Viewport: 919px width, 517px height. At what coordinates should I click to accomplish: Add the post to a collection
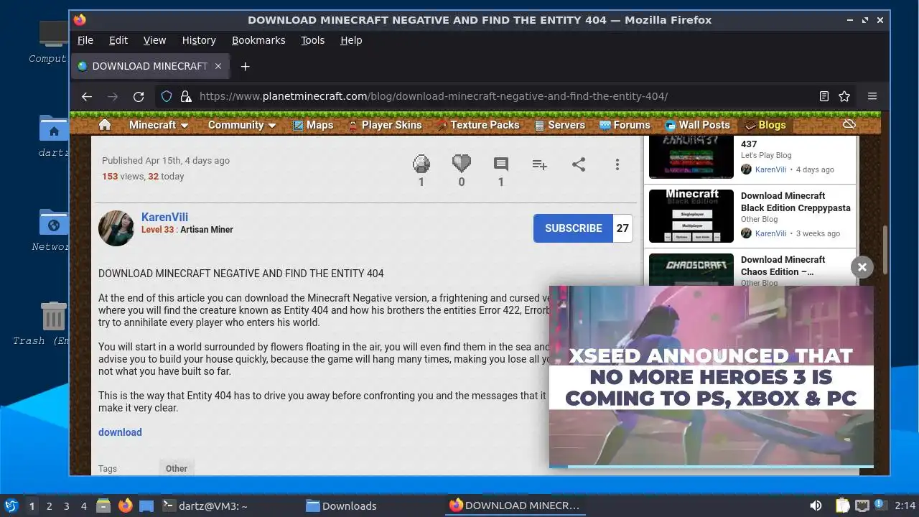tap(539, 164)
